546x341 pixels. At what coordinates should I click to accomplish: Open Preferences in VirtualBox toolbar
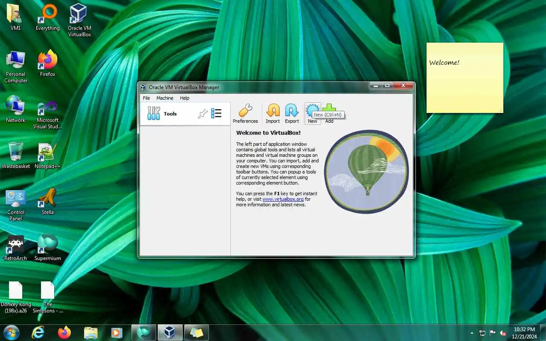pos(245,114)
